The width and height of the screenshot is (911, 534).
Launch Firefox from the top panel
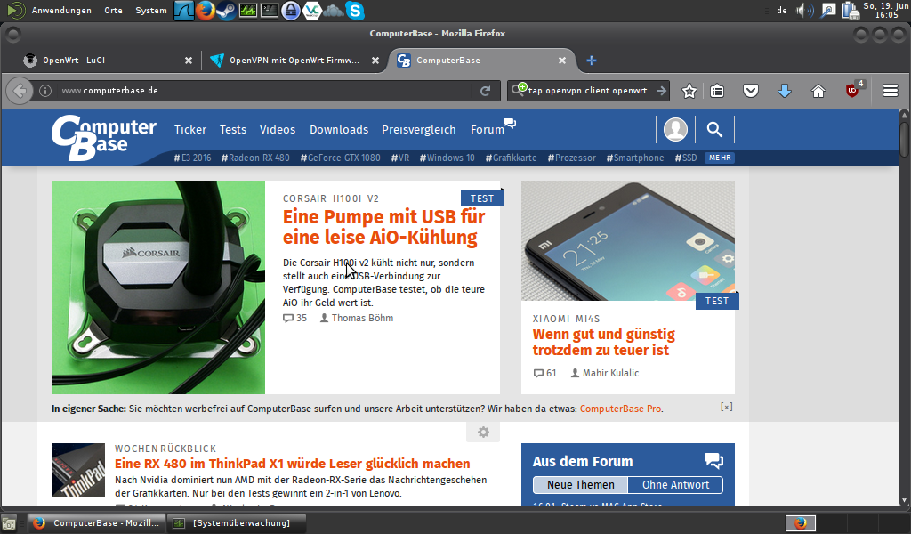[x=206, y=11]
